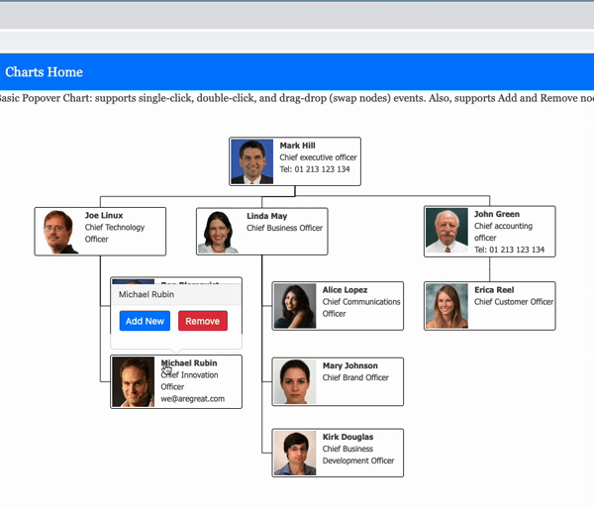Click the red Remove button
Screen dimensions: 594x509
pyautogui.click(x=203, y=321)
